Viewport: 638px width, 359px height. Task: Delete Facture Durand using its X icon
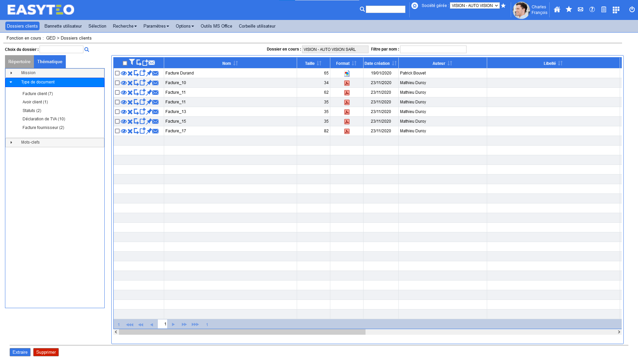[x=130, y=73]
